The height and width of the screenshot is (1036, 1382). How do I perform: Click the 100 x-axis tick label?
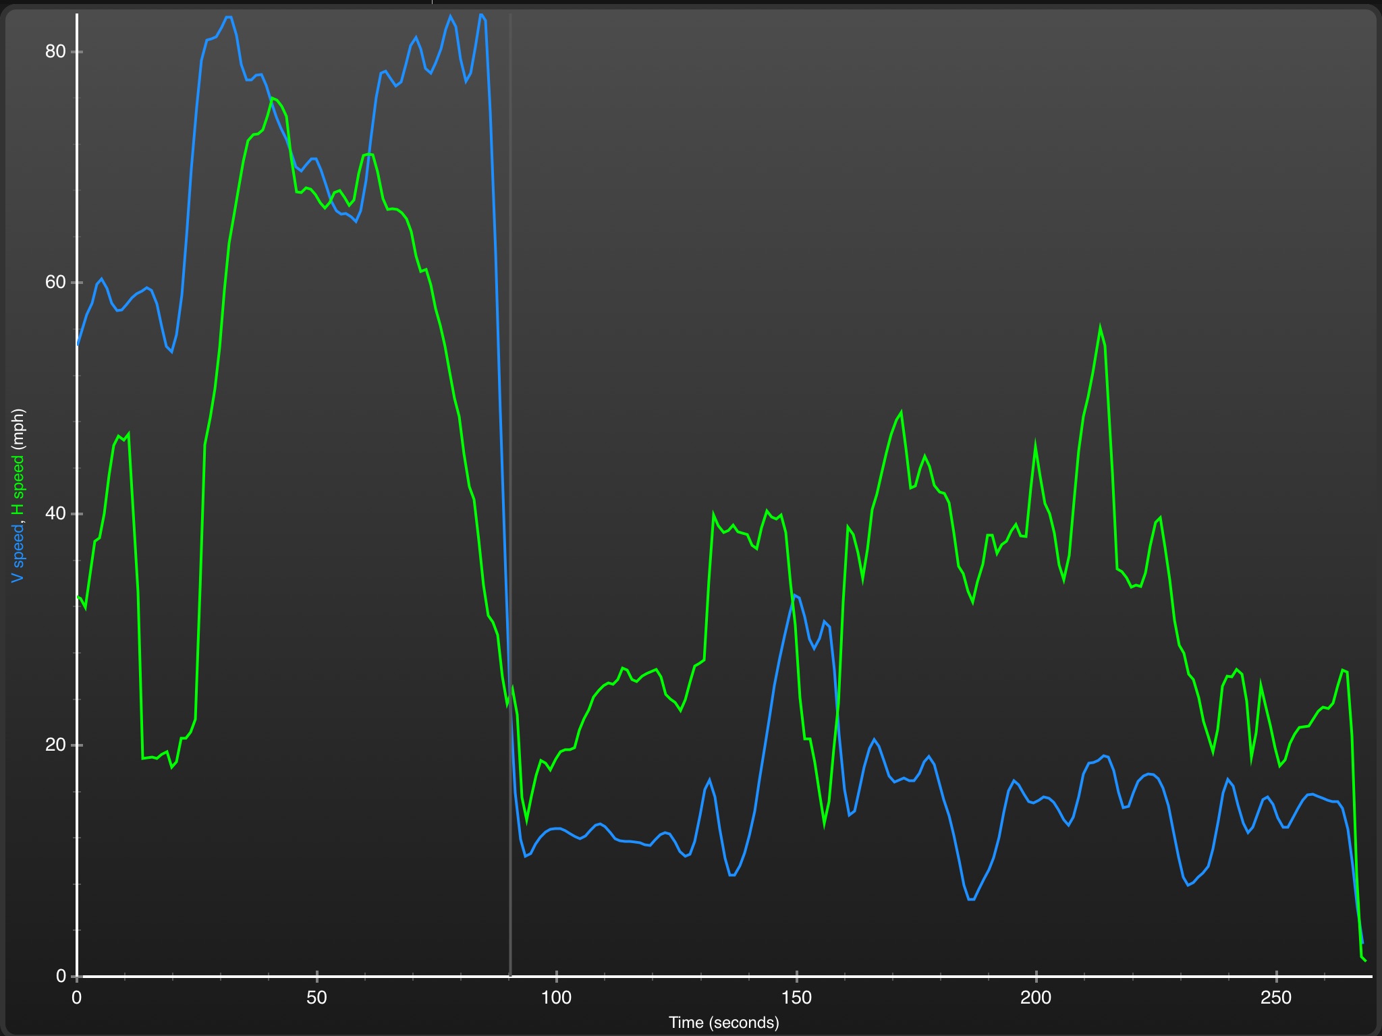pos(557,998)
